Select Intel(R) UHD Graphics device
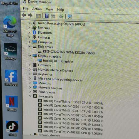The width and height of the screenshot is (139, 139). pos(58,61)
